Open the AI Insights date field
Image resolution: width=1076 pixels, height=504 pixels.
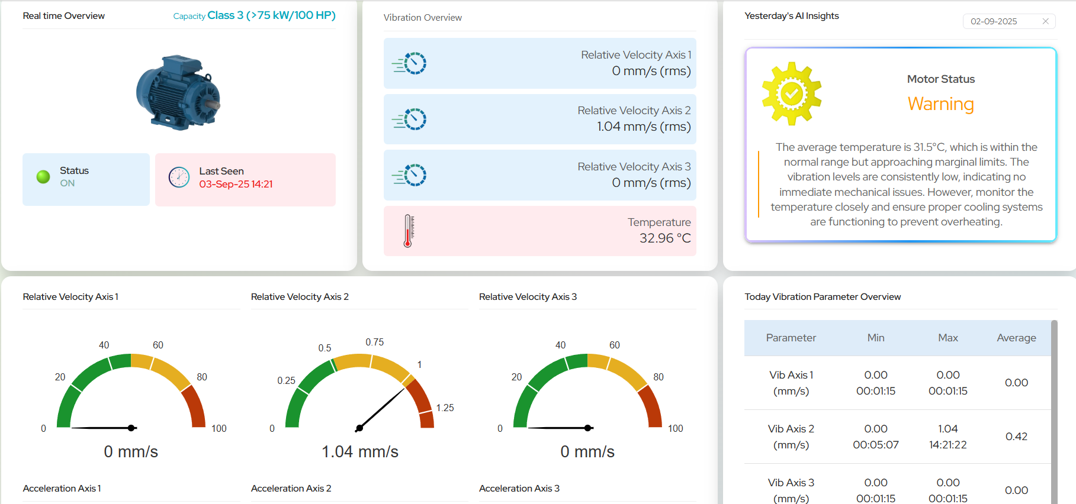click(1001, 21)
